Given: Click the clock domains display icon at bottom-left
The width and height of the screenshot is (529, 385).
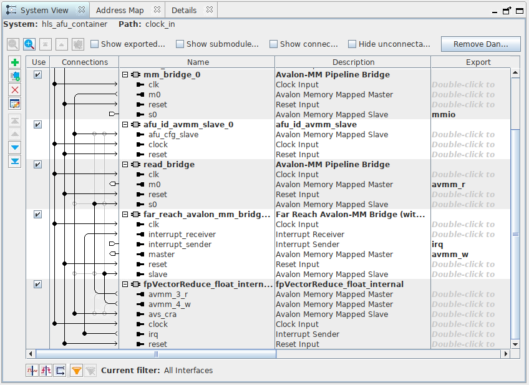Looking at the screenshot, I should (x=32, y=371).
